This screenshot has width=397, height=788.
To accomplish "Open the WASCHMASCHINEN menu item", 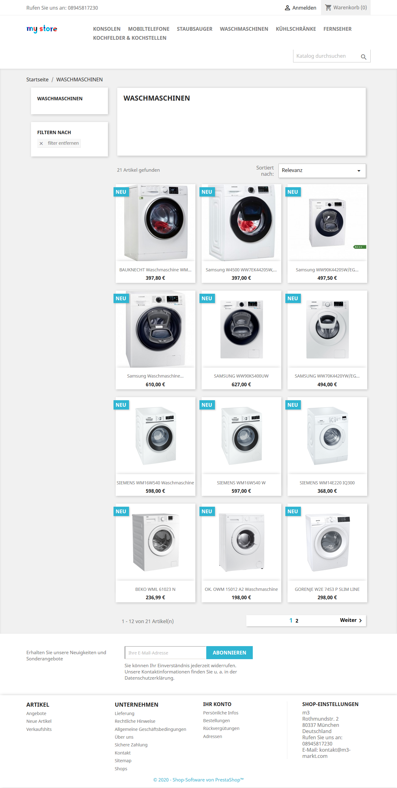I will point(244,29).
